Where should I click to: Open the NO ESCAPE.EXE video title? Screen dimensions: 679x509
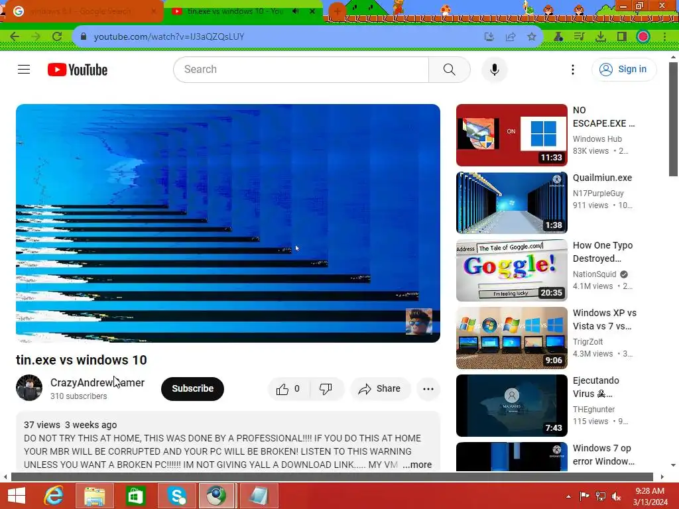pos(603,117)
